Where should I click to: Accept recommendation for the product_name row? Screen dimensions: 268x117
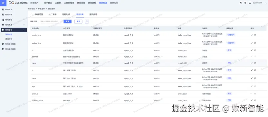click(x=252, y=100)
